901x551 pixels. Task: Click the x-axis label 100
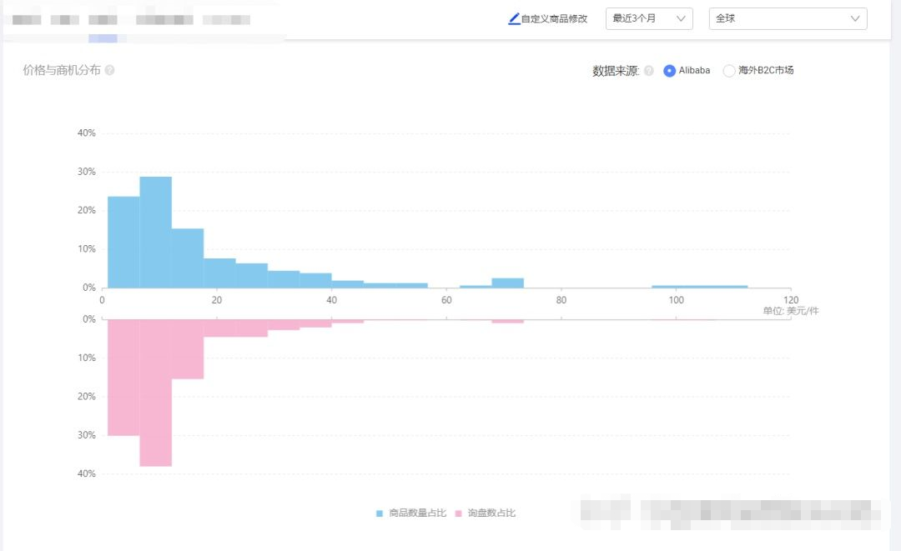pos(677,299)
